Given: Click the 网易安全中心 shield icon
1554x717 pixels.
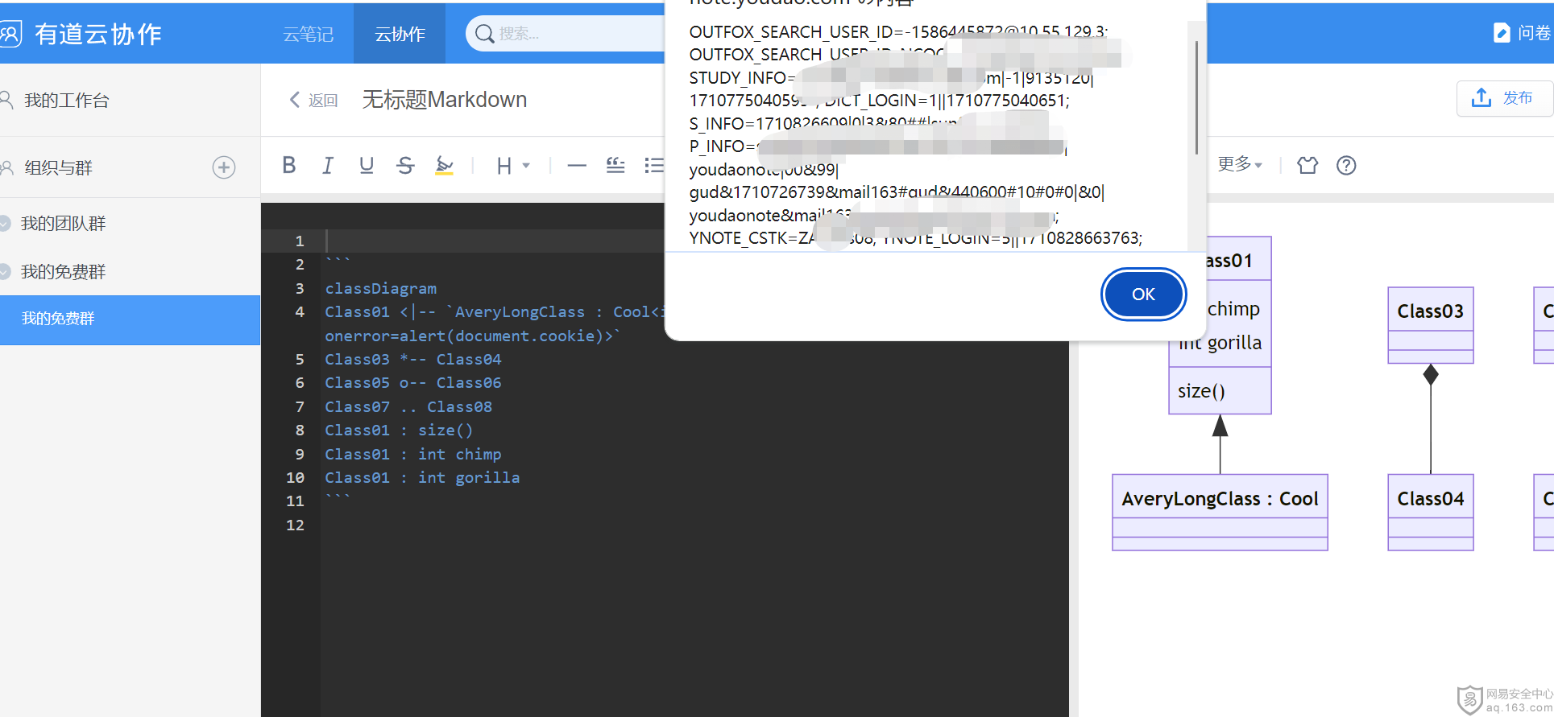Looking at the screenshot, I should pyautogui.click(x=1469, y=699).
